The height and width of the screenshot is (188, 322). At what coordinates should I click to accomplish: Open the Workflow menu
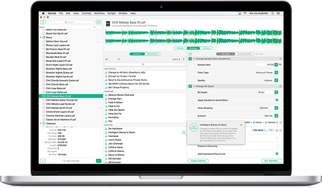(x=100, y=13)
